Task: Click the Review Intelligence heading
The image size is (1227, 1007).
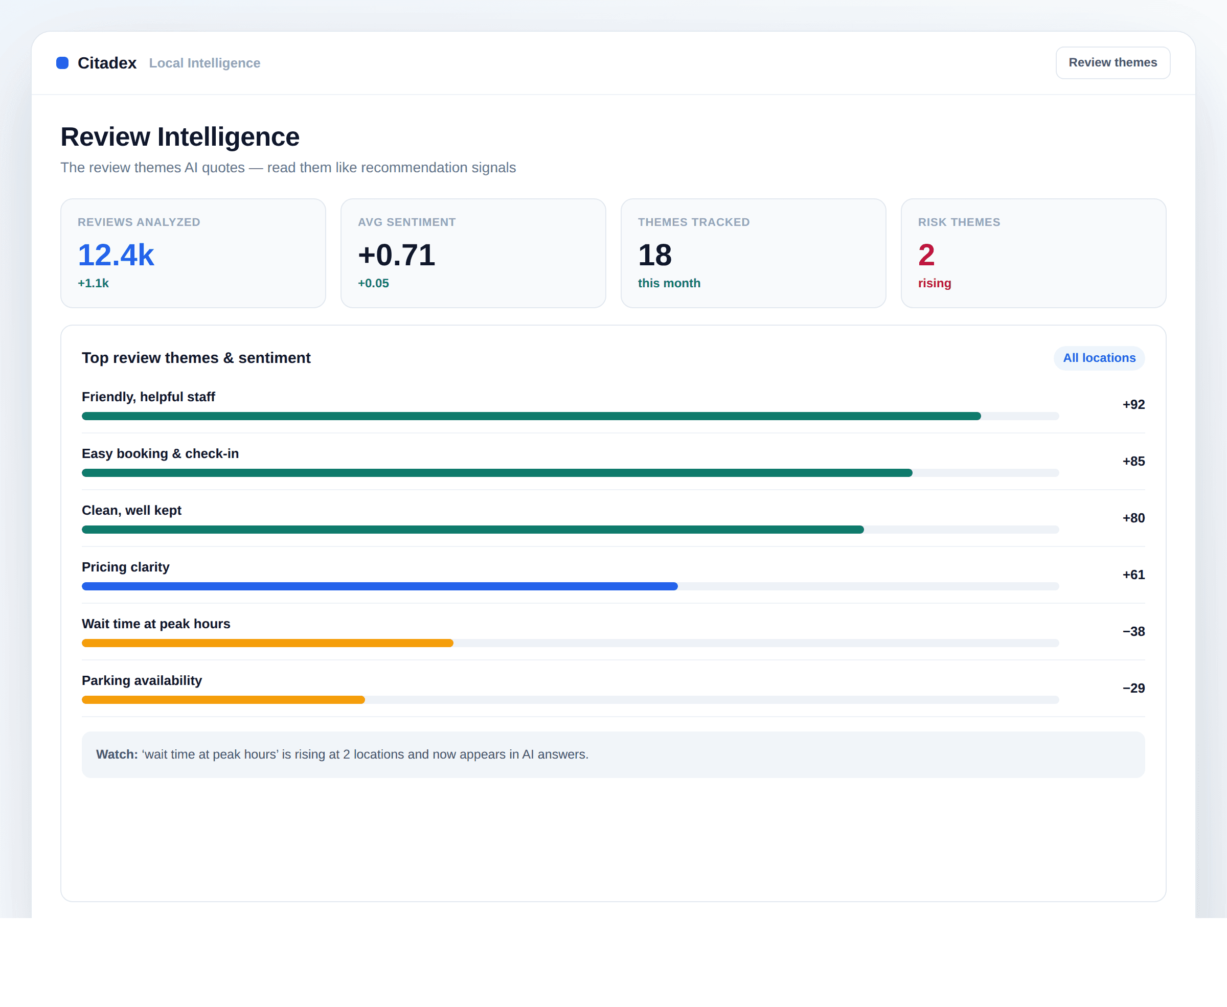Action: [180, 137]
